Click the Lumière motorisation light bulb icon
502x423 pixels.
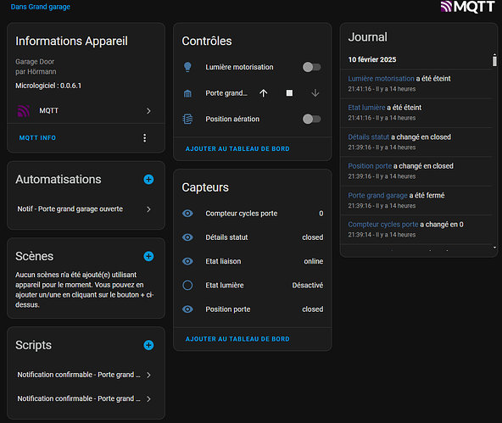(x=187, y=67)
